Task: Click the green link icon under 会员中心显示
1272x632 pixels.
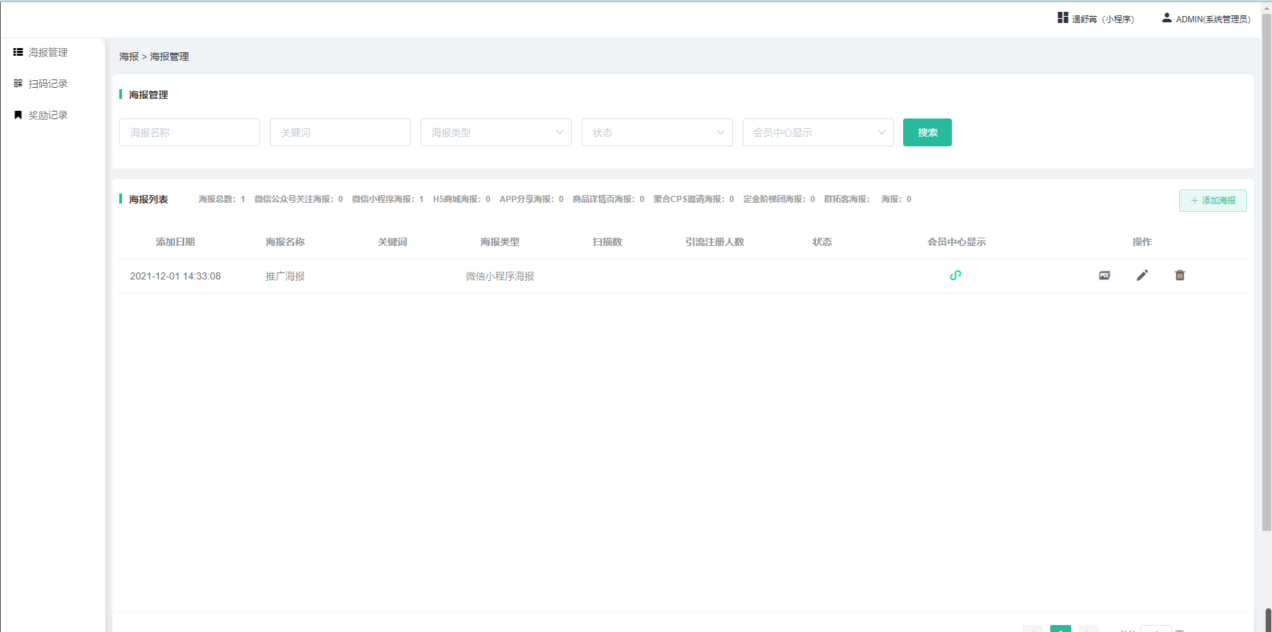Action: pyautogui.click(x=955, y=275)
